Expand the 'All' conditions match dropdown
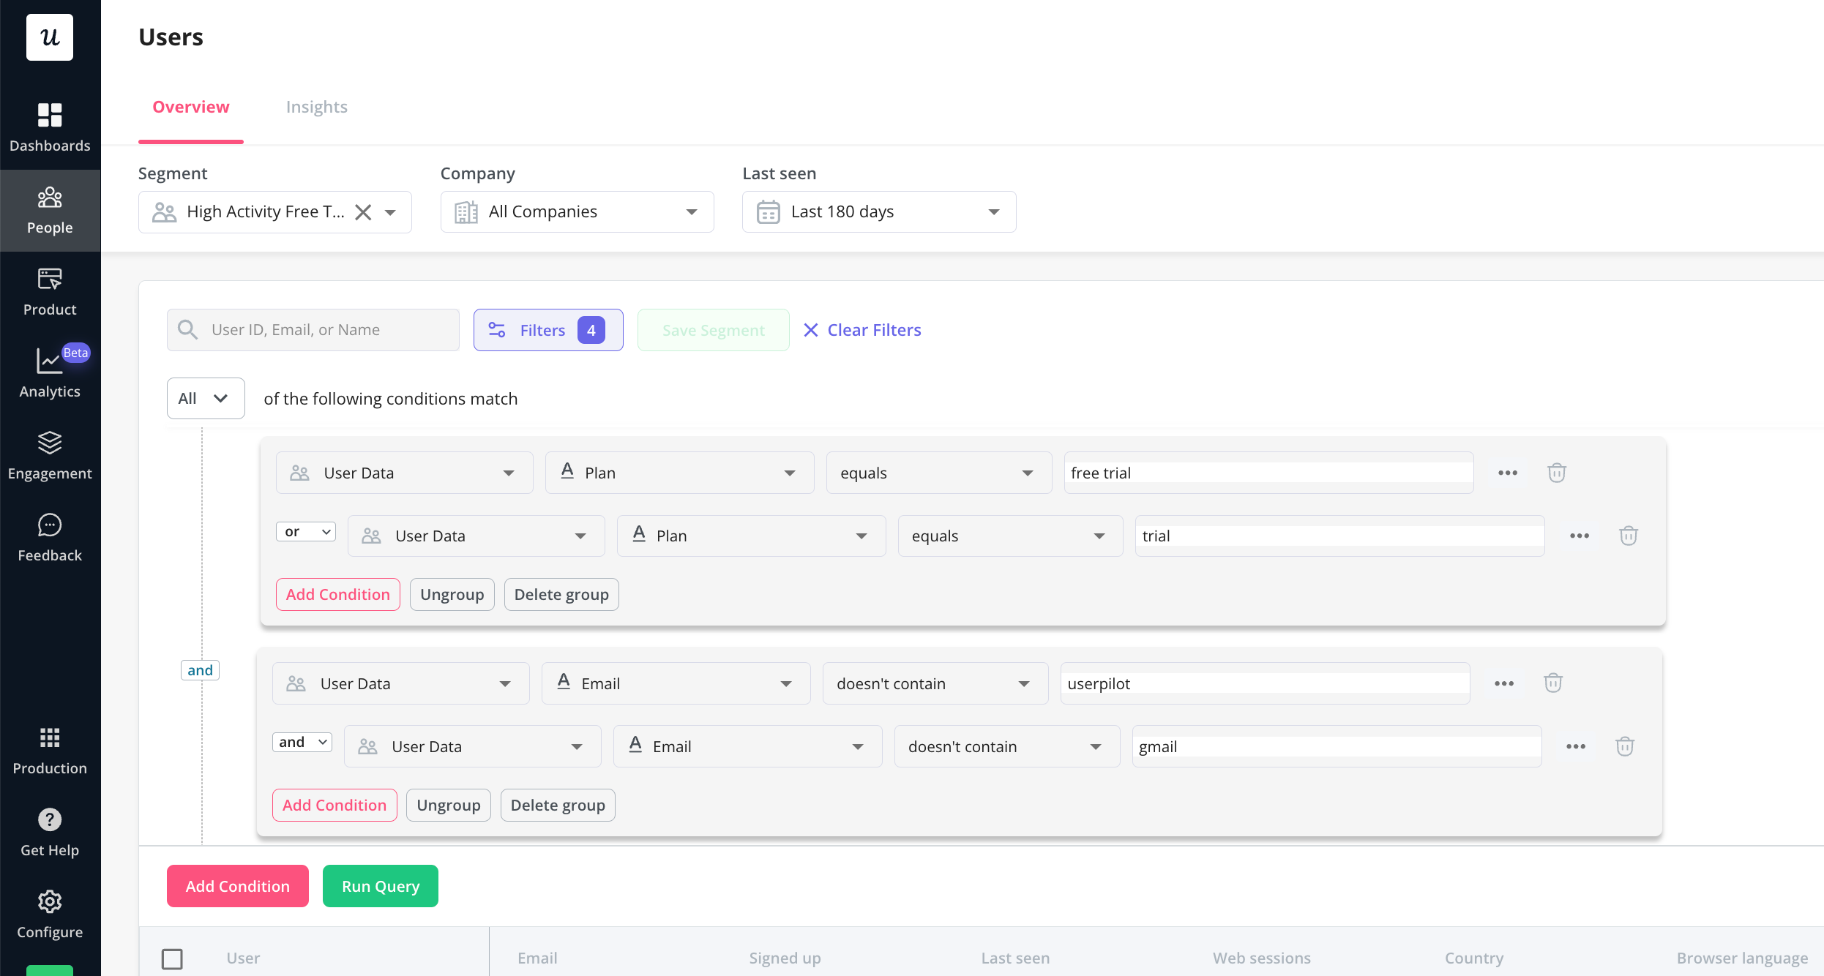This screenshot has height=976, width=1824. (205, 398)
